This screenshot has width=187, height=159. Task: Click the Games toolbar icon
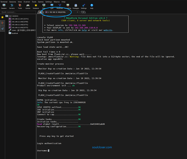click(28, 6)
